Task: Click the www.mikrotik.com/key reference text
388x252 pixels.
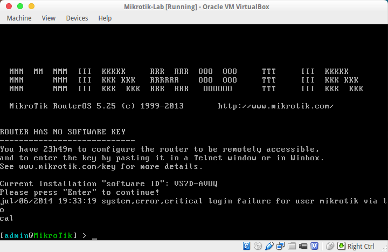Action: tap(67, 167)
